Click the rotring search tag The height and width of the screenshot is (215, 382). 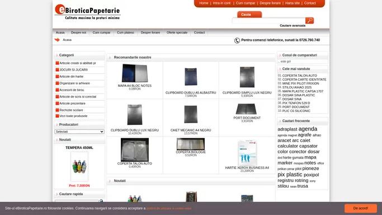(x=301, y=180)
